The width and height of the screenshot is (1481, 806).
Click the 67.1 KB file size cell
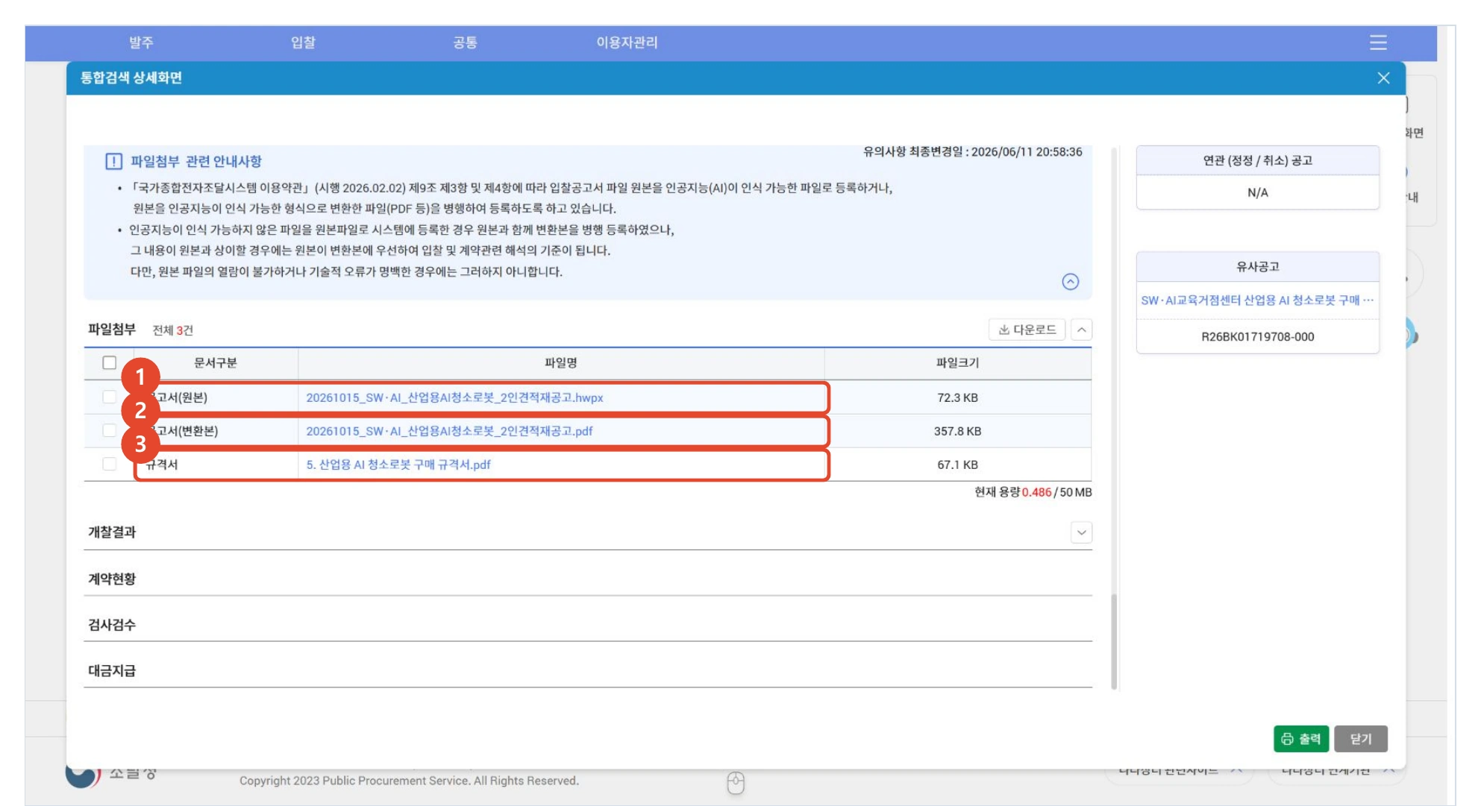[957, 465]
